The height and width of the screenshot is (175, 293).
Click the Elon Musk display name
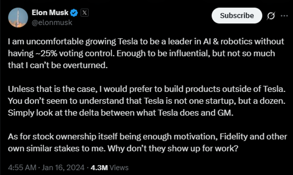tap(50, 12)
